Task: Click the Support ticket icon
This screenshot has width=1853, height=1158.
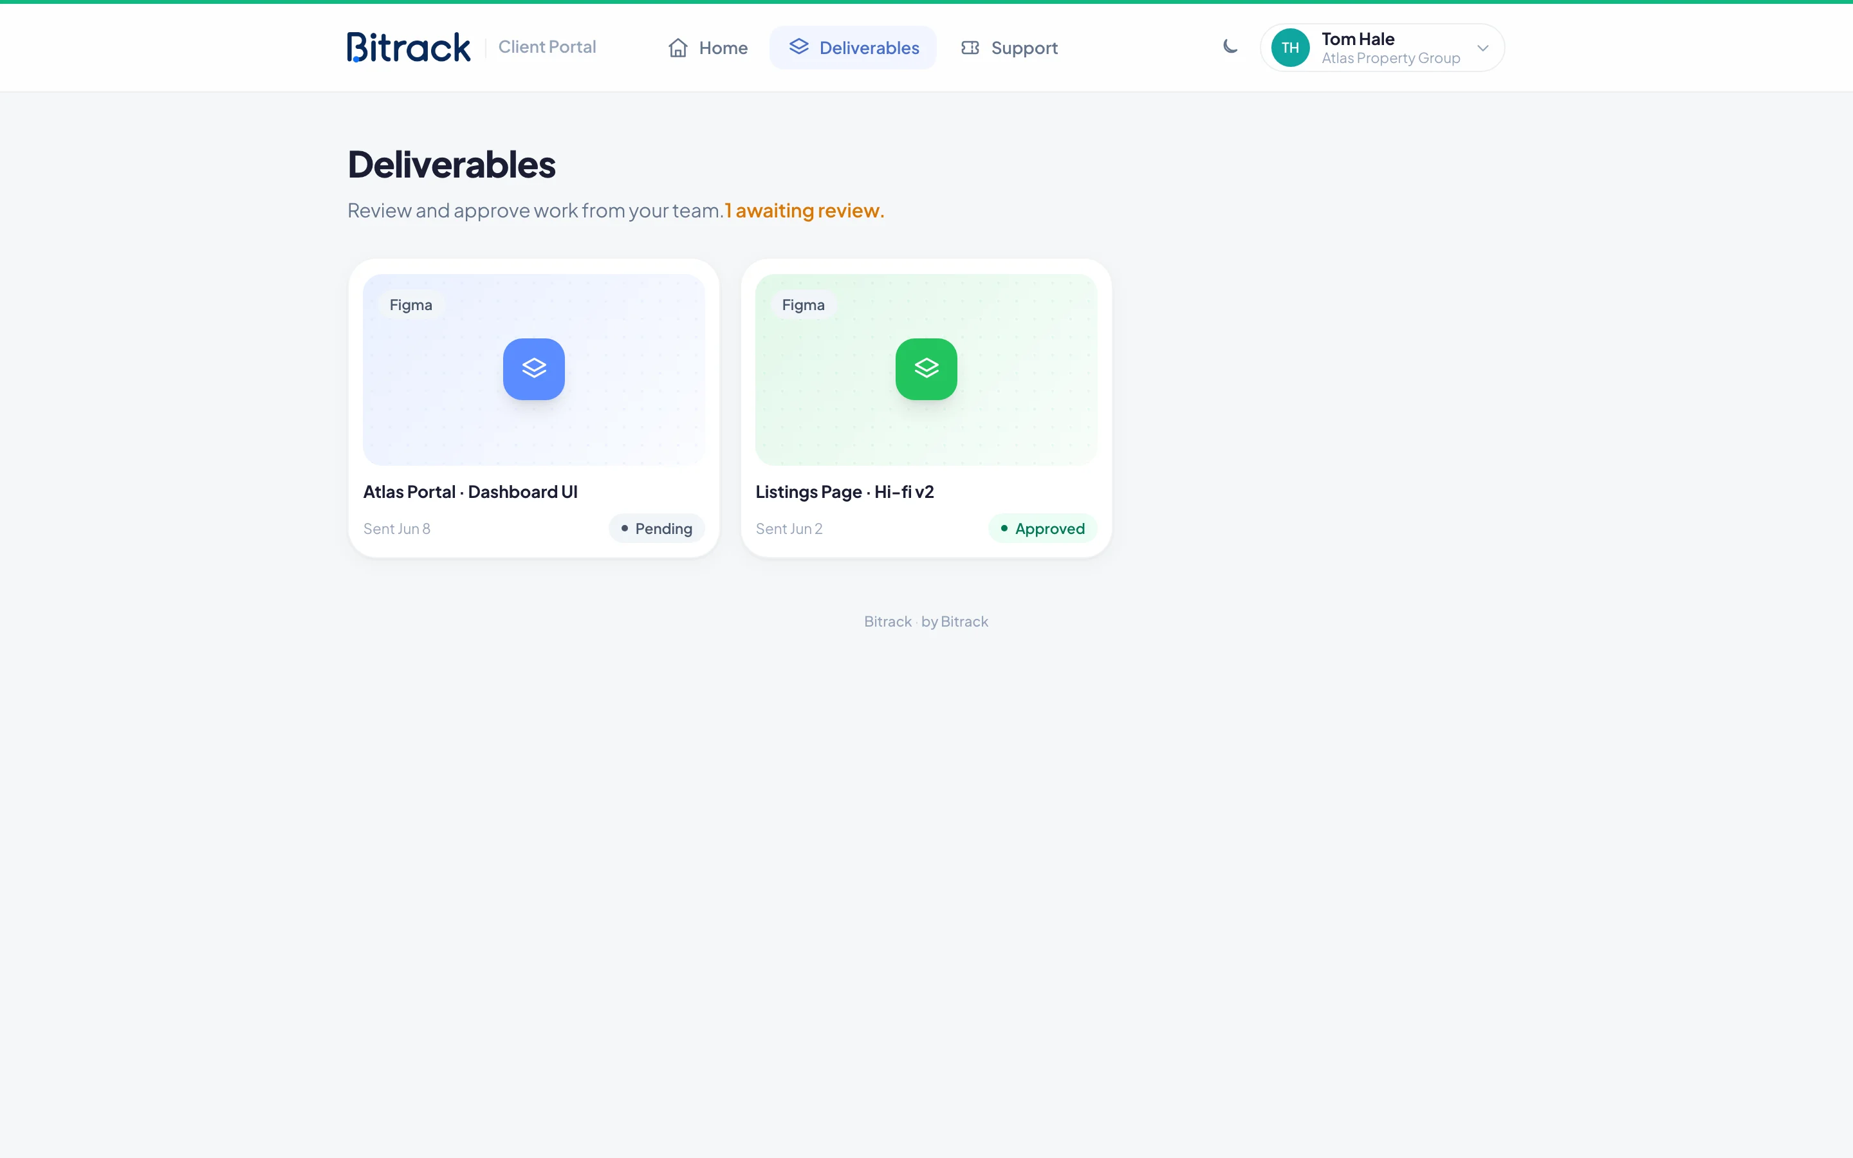Action: point(970,48)
